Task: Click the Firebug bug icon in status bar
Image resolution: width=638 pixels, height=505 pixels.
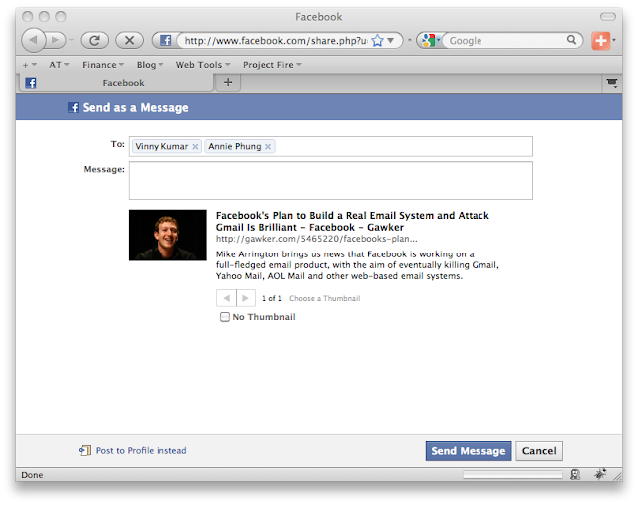Action: (600, 474)
